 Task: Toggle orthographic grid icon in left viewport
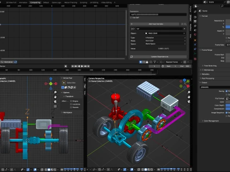coord(55,106)
